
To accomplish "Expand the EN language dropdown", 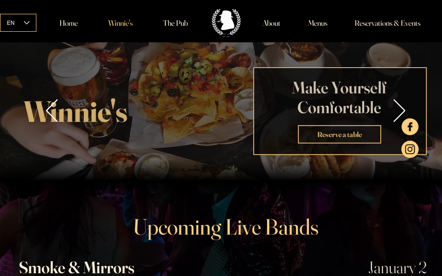I will 18,23.
